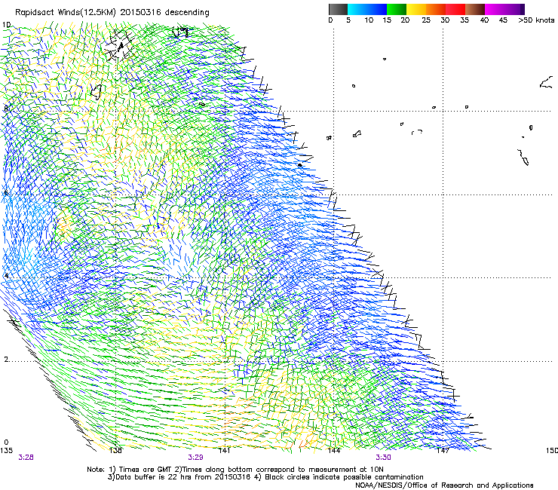The image size is (558, 490).
Task: Click the '40' legend tick label
Action: click(x=484, y=20)
